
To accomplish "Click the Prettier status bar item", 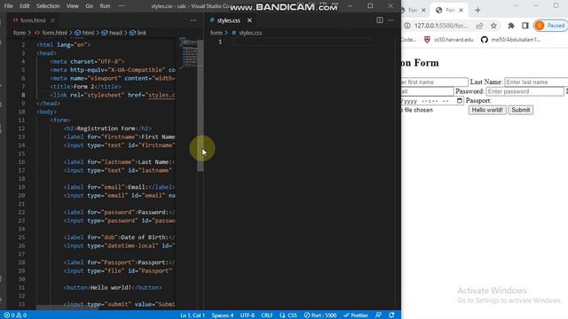I will pyautogui.click(x=356, y=315).
